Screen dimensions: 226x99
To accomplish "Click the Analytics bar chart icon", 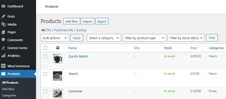I will 3,56.
